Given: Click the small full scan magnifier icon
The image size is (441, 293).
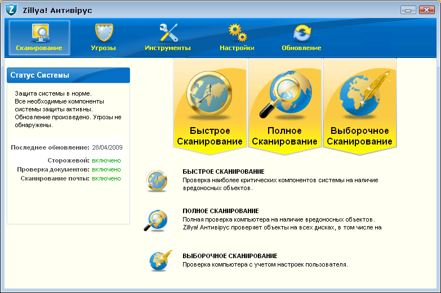Looking at the screenshot, I should click(x=156, y=220).
